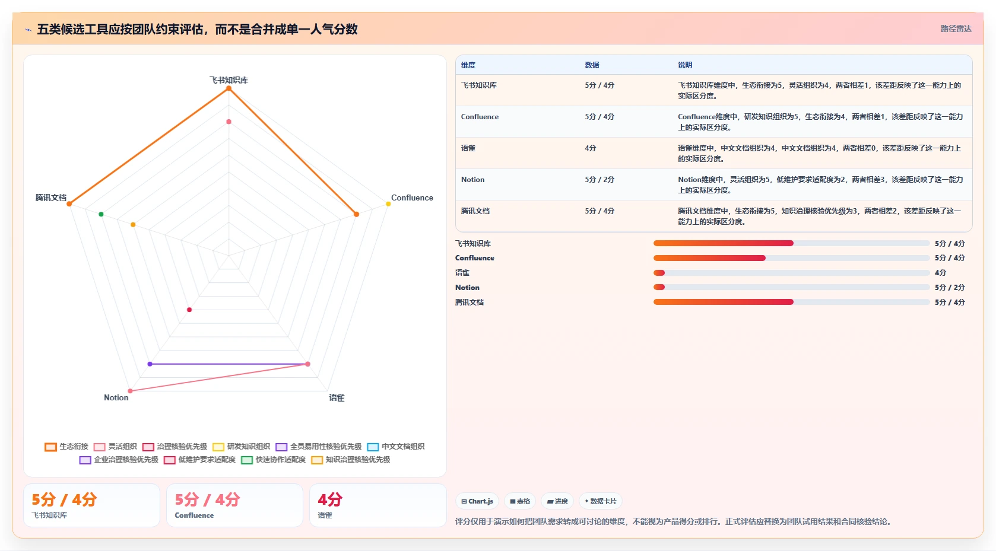This screenshot has width=996, height=551.
Task: Click the Confluence progress bar
Action: click(x=791, y=258)
